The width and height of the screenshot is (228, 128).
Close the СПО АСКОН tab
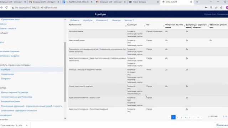tap(191, 2)
